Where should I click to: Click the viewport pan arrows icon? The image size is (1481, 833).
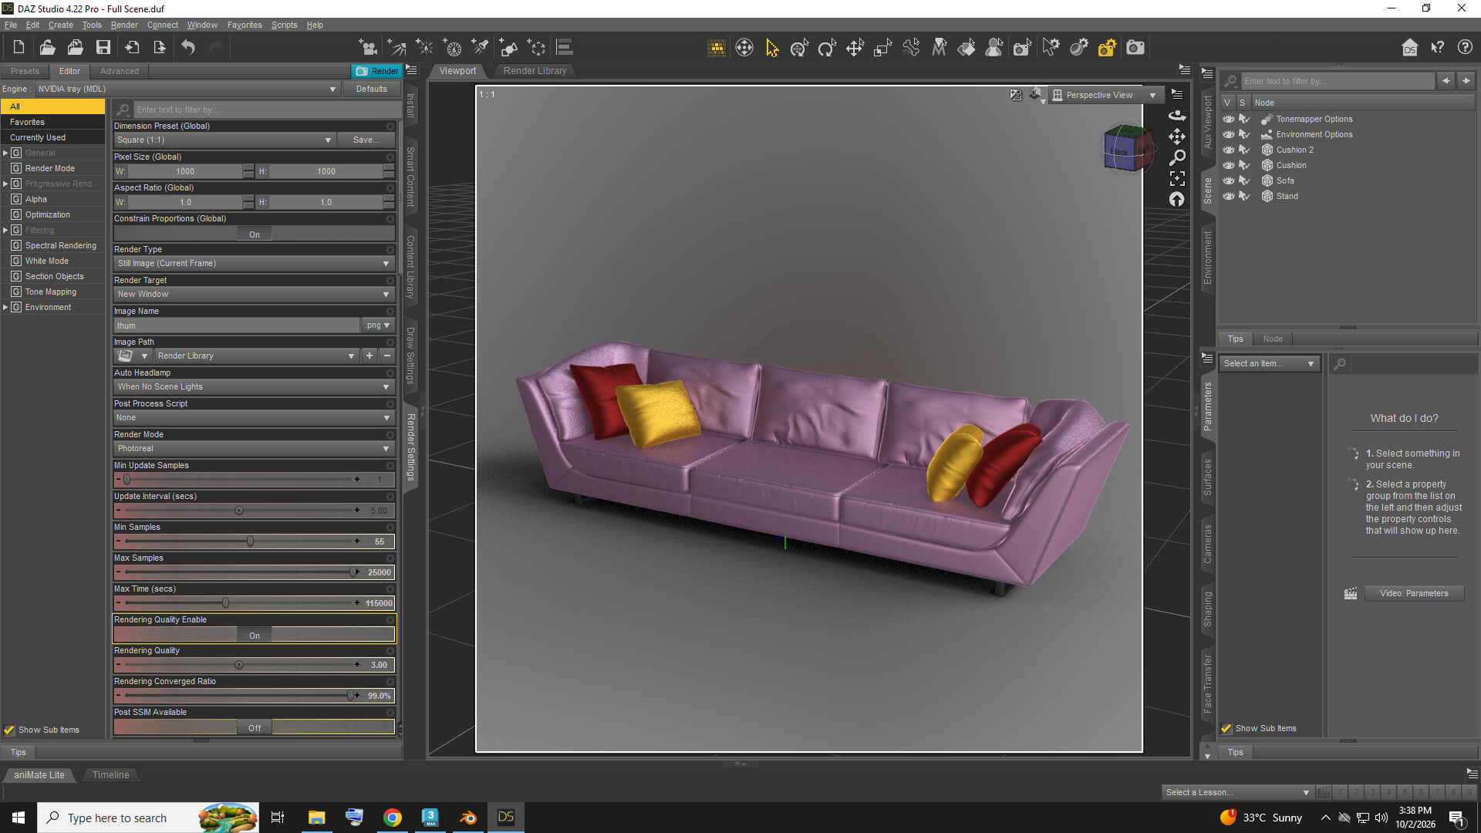click(1177, 137)
